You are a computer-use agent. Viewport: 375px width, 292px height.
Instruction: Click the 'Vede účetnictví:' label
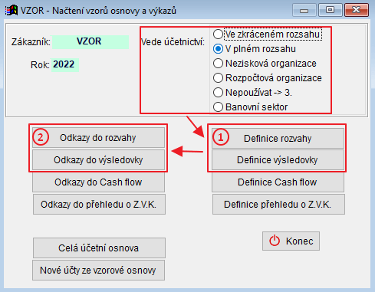(173, 42)
